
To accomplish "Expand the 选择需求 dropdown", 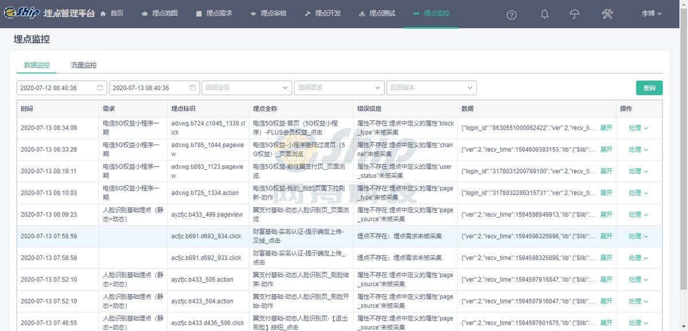I will coord(339,88).
